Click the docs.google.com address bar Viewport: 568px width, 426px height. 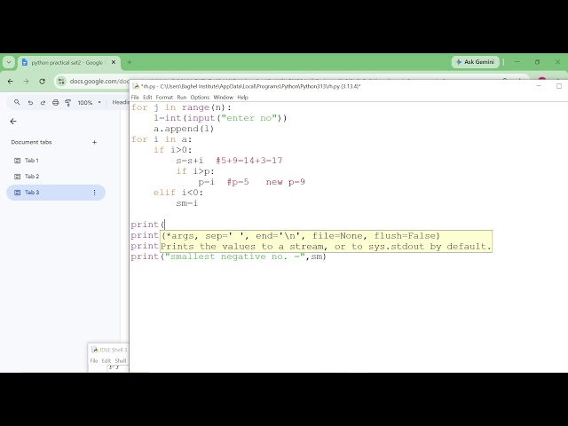tap(99, 81)
